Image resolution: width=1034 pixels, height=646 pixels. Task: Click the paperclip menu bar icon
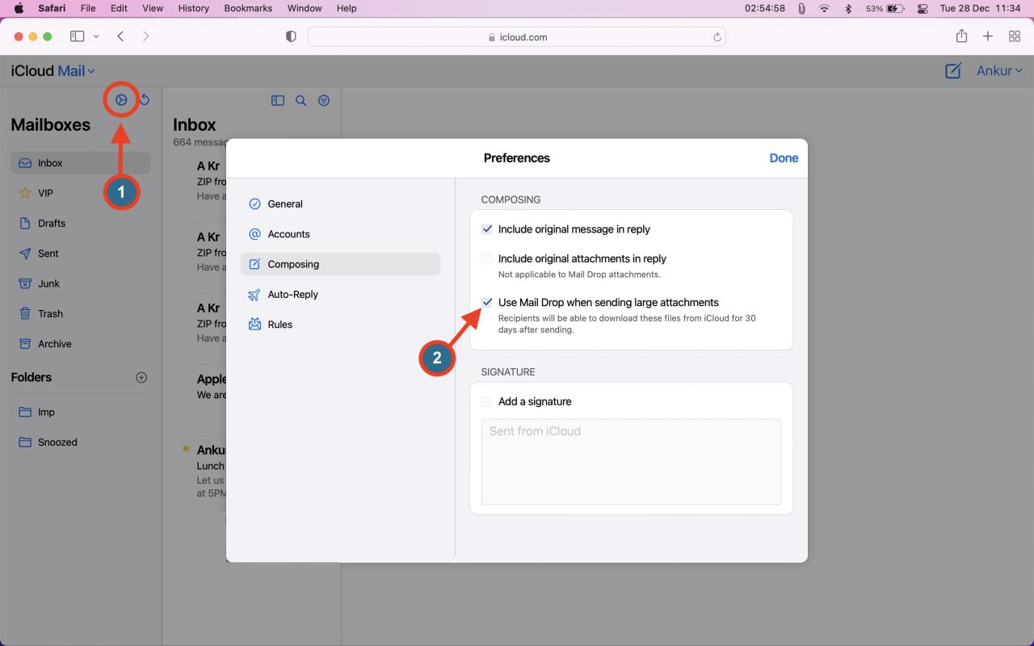pos(801,8)
